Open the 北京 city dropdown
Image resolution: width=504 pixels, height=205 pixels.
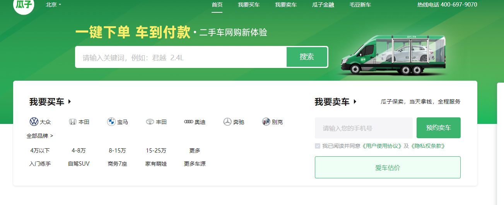[x=53, y=5]
